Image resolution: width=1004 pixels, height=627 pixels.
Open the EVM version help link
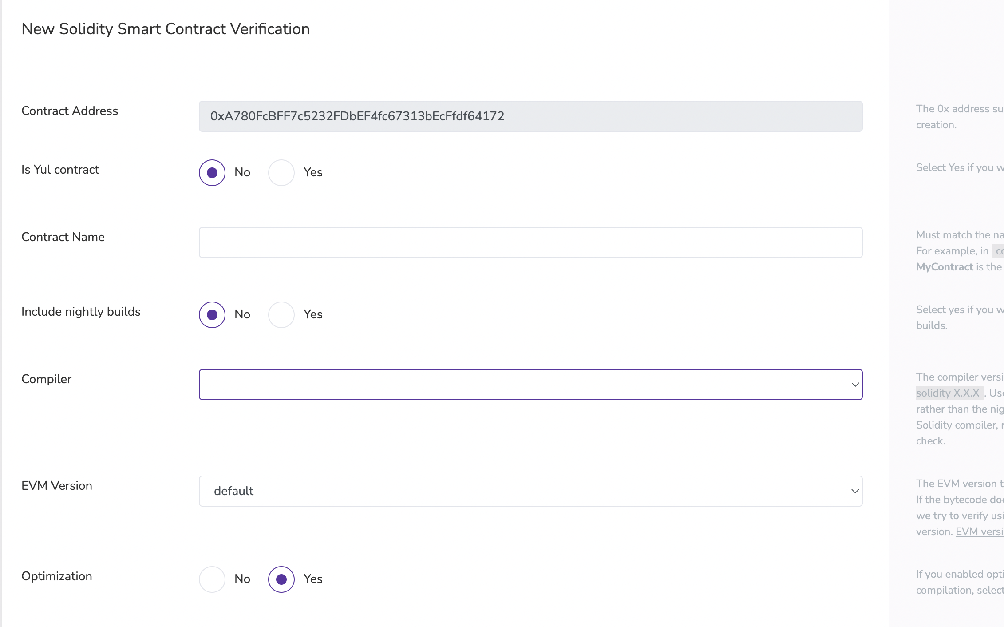pos(980,532)
